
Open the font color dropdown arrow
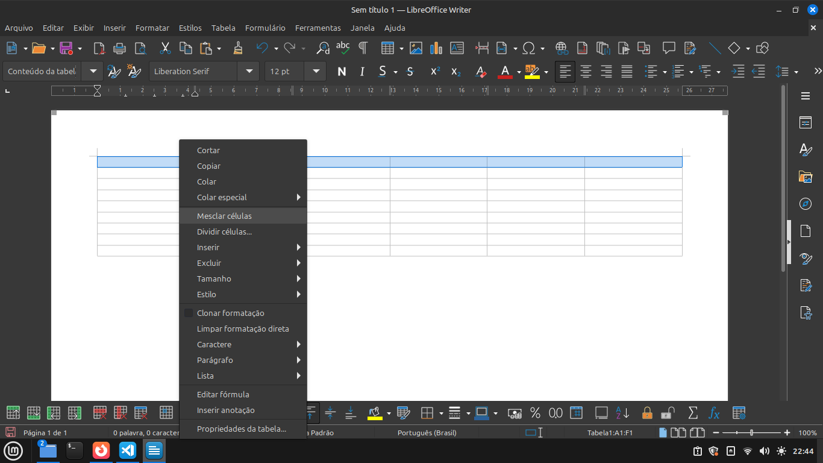[x=519, y=72]
